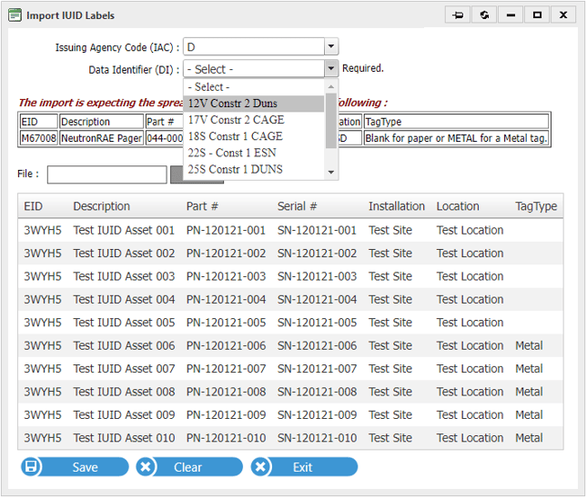The height and width of the screenshot is (498, 587).
Task: Select '25S Constr 1 DUNS' option
Action: click(254, 169)
